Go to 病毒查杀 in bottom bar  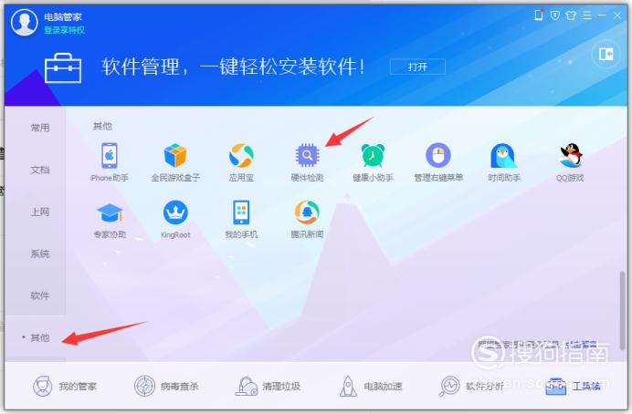click(x=166, y=387)
